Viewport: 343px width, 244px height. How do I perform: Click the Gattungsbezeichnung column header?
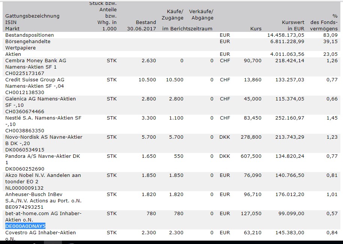(x=32, y=16)
